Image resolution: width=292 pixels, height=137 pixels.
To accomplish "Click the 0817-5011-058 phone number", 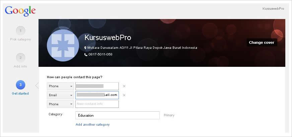I will click(x=100, y=54).
